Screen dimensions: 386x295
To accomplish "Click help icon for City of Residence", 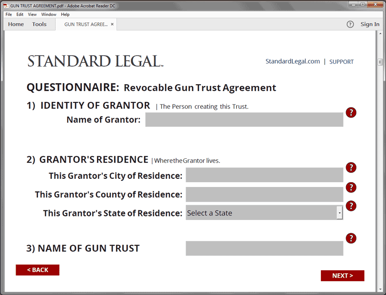I will (351, 167).
